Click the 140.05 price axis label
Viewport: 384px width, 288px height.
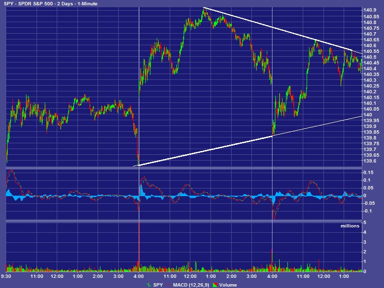point(372,109)
